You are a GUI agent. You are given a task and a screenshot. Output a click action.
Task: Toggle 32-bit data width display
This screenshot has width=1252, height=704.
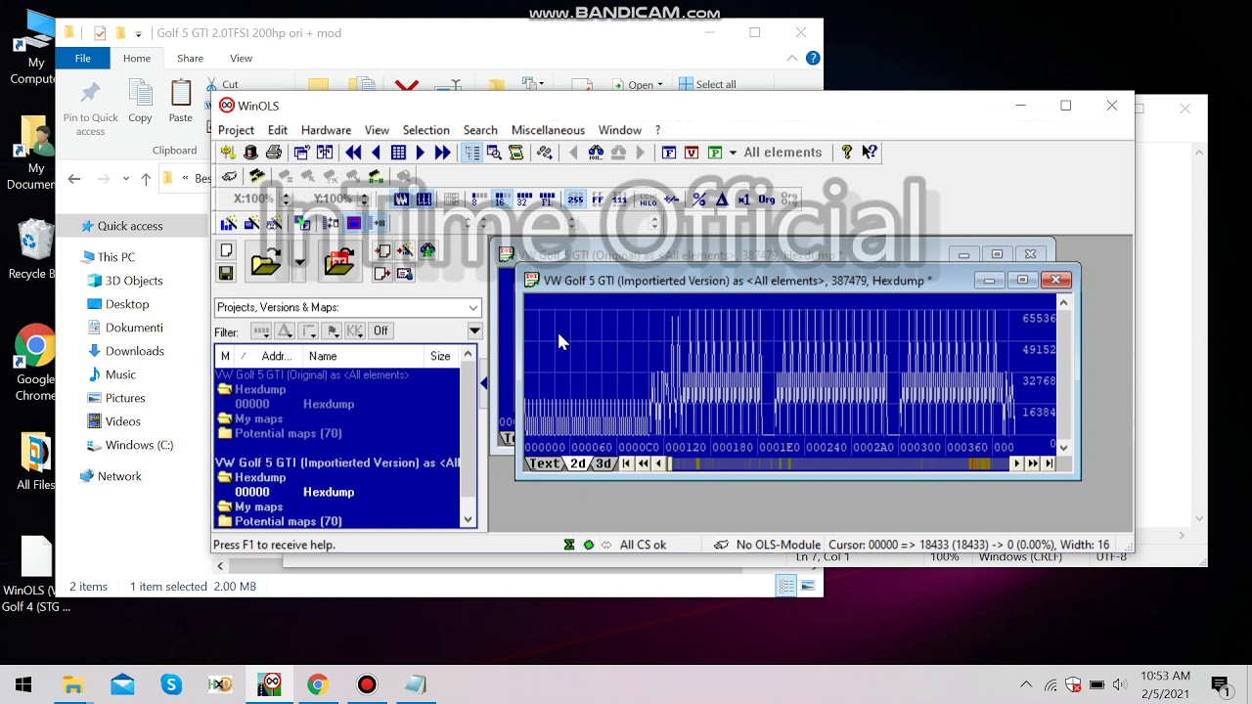pos(523,199)
